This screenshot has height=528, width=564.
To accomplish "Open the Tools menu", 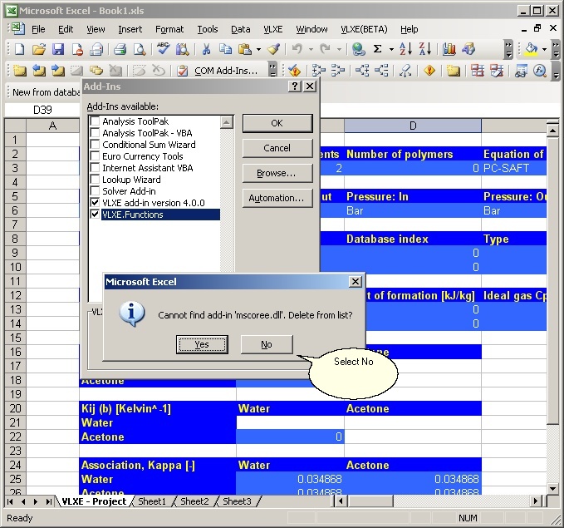I will click(207, 29).
